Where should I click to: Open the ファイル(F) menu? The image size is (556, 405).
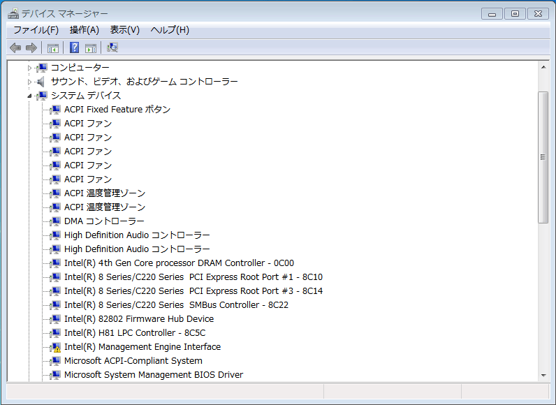click(36, 30)
